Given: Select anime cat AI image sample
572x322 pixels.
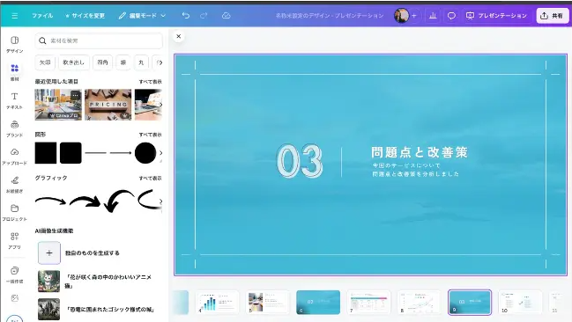Looking at the screenshot, I should pos(48,282).
